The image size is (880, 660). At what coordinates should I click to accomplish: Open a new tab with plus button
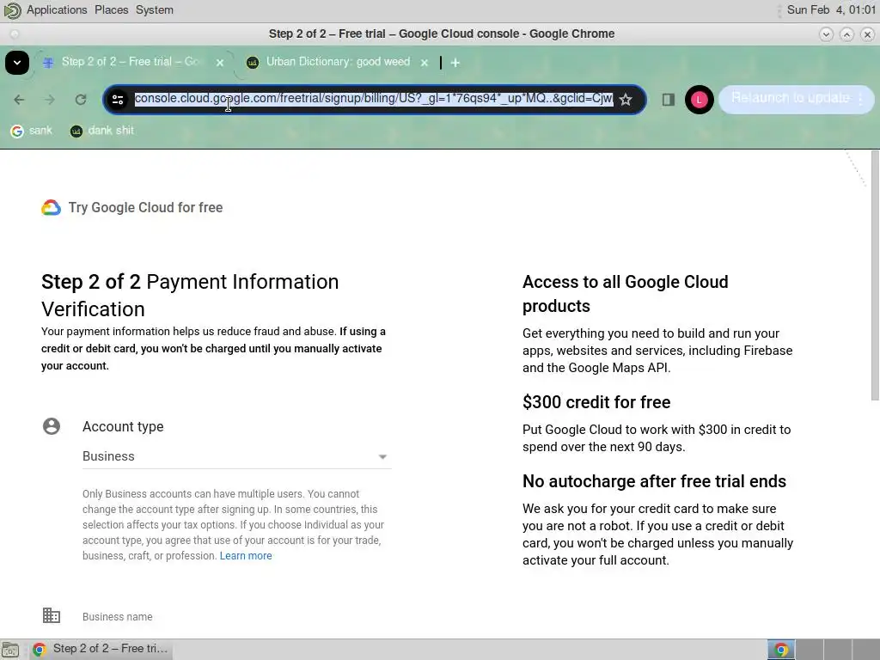point(455,63)
